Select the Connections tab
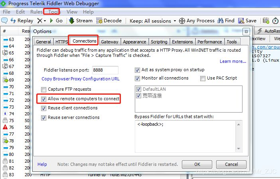 84,41
